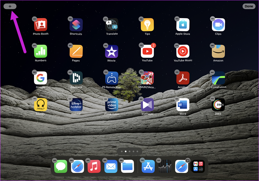Screen dimensions: 259x181
Task: Open YouTube Music app
Action: 183,51
